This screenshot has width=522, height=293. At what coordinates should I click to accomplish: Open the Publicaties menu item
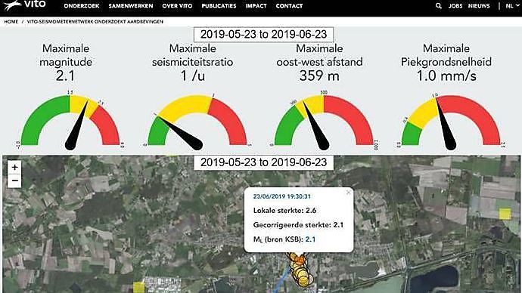click(x=219, y=6)
